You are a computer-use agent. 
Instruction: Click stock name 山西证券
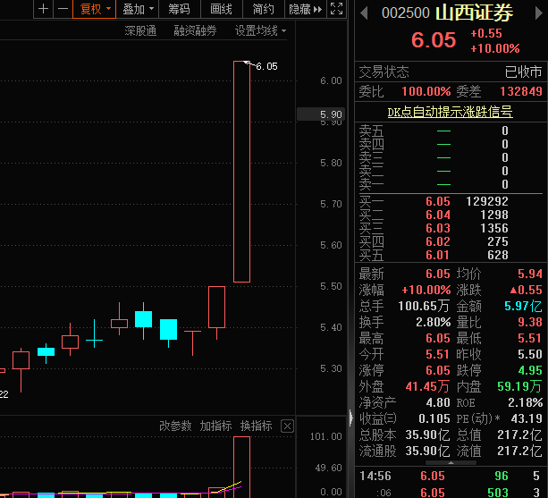pyautogui.click(x=475, y=13)
